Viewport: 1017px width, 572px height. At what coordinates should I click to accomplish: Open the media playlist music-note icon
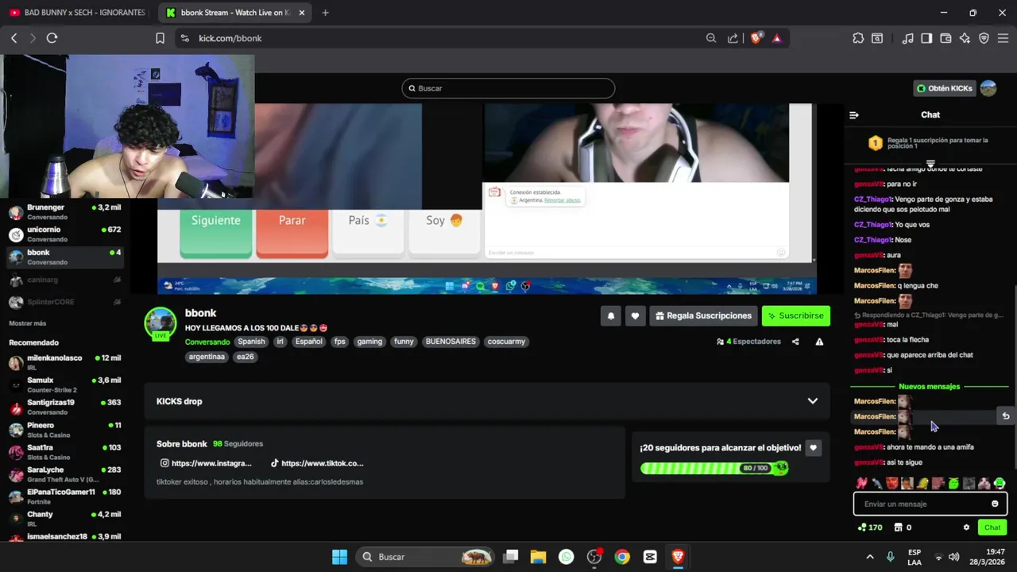[x=907, y=38]
